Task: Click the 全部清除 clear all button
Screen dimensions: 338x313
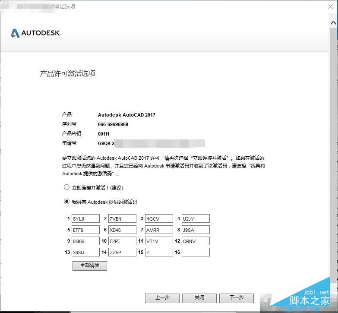Action: tap(90, 266)
